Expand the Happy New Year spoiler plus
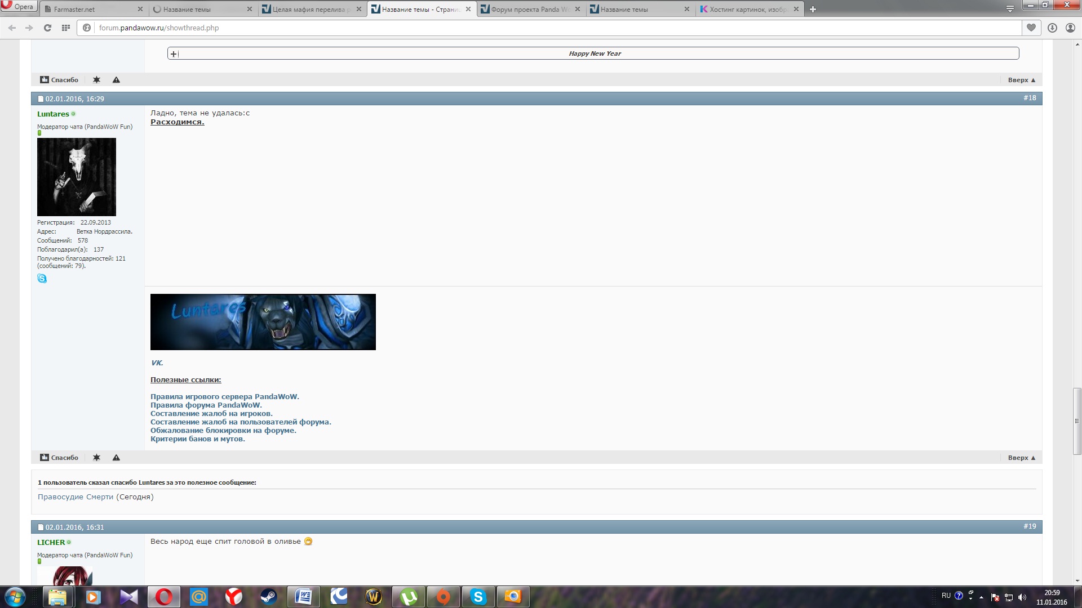1082x608 pixels. pyautogui.click(x=174, y=53)
